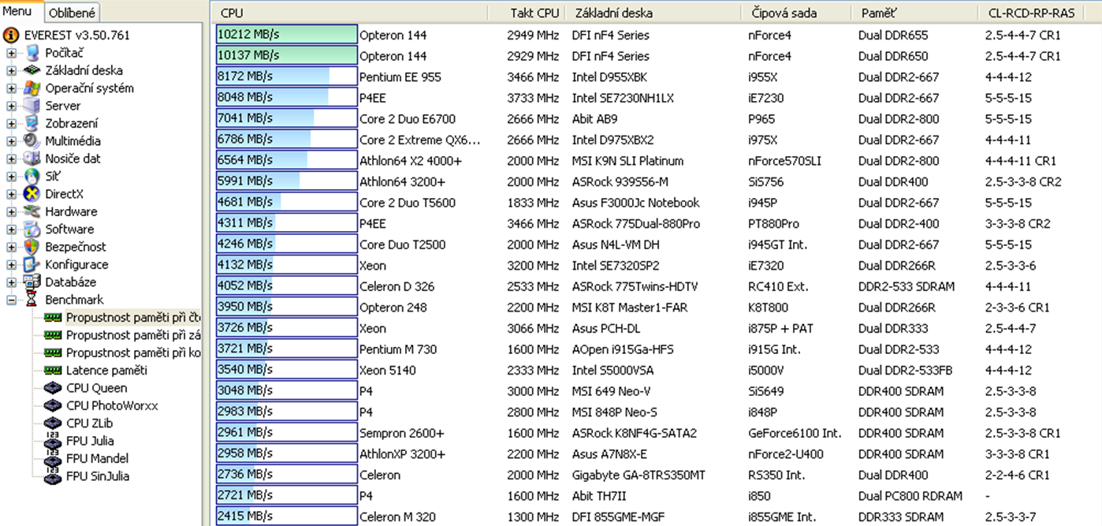
Task: Select the Sempron 2600+ entry
Action: point(402,433)
